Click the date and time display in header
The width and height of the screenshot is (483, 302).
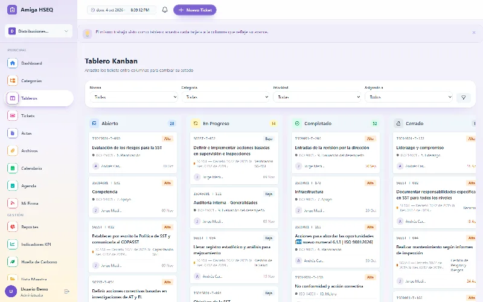pyautogui.click(x=121, y=10)
